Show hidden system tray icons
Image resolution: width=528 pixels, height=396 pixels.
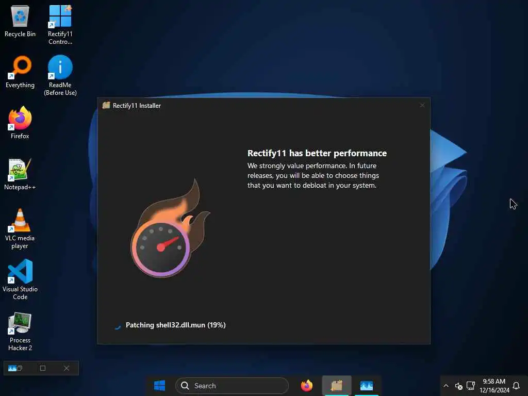point(446,386)
